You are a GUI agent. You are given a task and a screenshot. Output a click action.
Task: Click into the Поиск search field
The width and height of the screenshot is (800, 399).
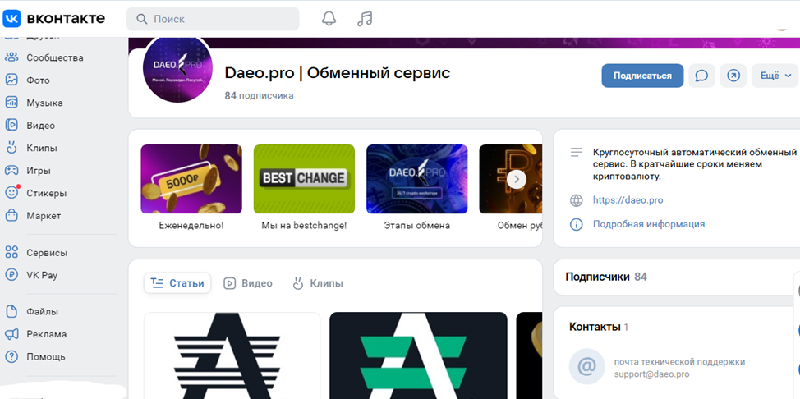213,19
